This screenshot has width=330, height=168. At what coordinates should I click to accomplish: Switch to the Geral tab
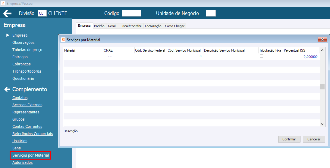(x=112, y=26)
